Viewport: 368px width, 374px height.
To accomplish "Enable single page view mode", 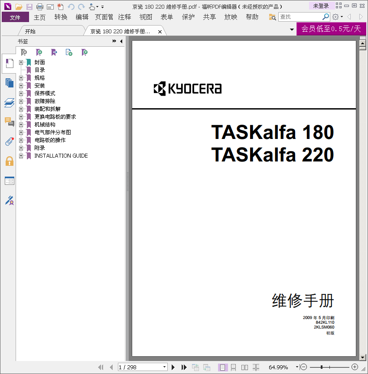I will click(222, 368).
